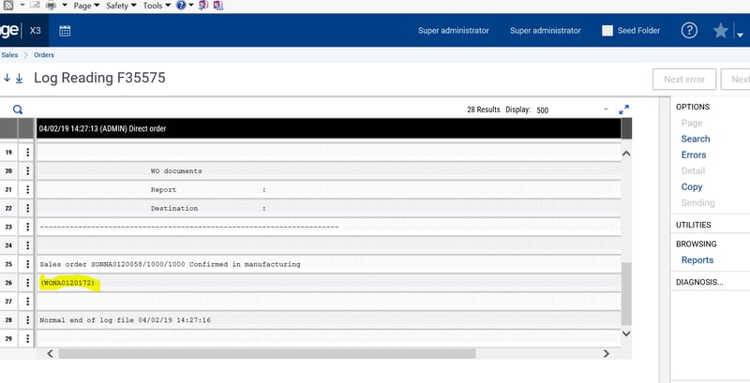Open the calendar icon in header
Screen dimensions: 750x383
65,31
